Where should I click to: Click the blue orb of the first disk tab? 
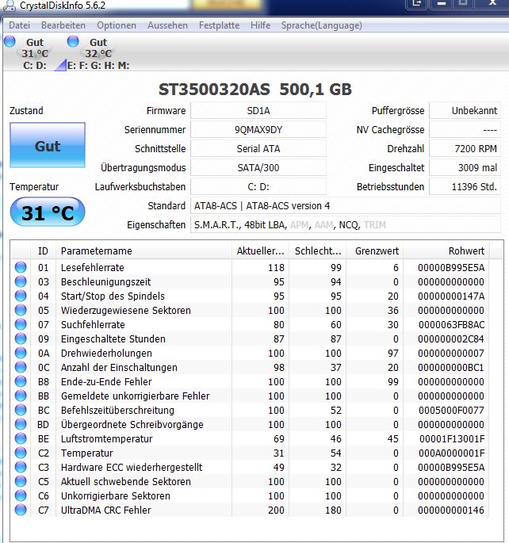click(10, 41)
